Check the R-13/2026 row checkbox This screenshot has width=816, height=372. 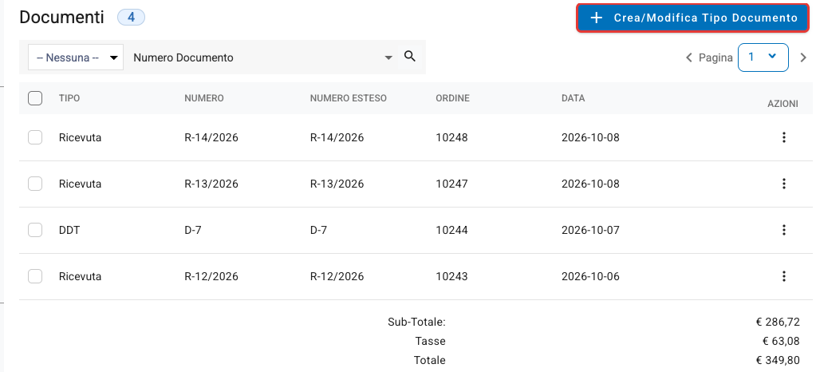(35, 184)
